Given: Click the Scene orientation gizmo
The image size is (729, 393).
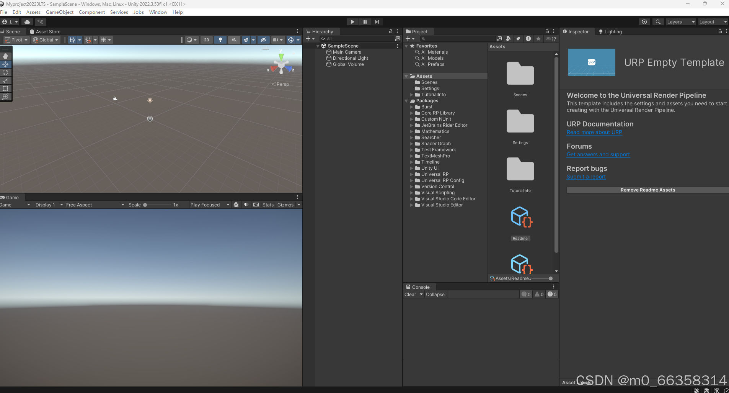Looking at the screenshot, I should point(281,64).
